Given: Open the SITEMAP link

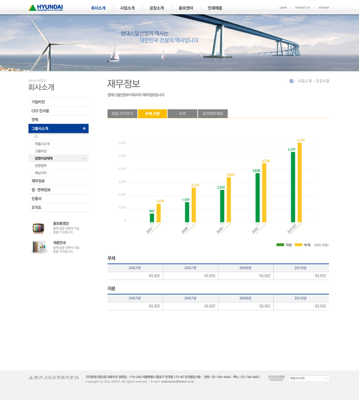Looking at the screenshot, I should [x=324, y=8].
